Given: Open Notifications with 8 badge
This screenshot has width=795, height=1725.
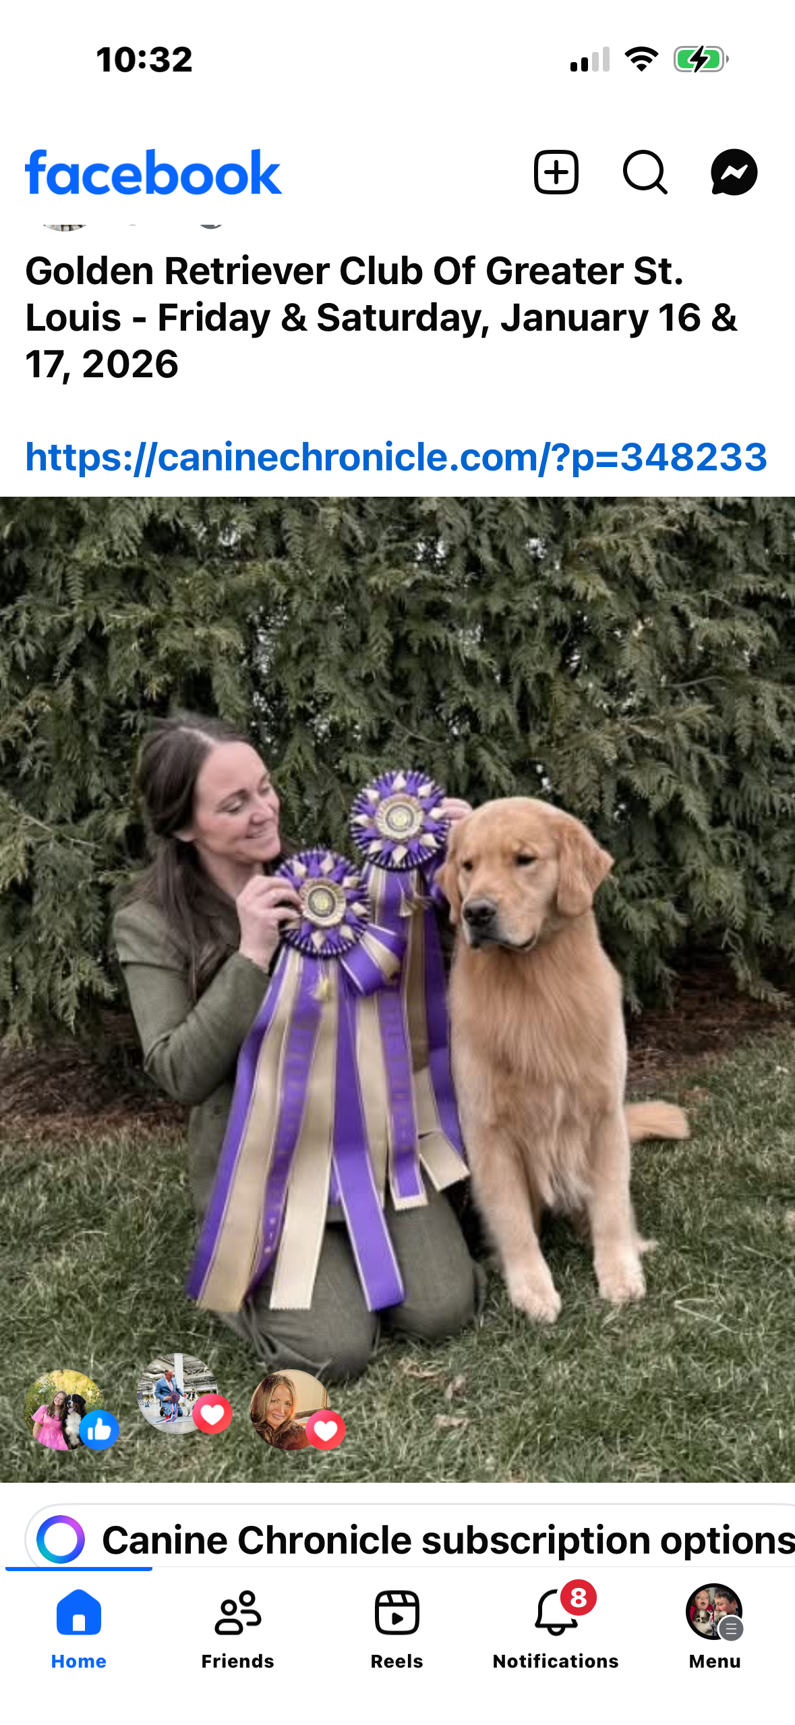Looking at the screenshot, I should (x=556, y=1629).
